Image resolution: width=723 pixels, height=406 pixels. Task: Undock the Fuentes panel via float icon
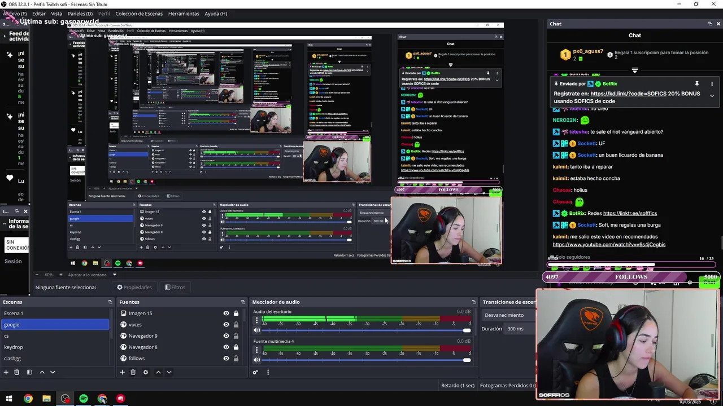[243, 302]
